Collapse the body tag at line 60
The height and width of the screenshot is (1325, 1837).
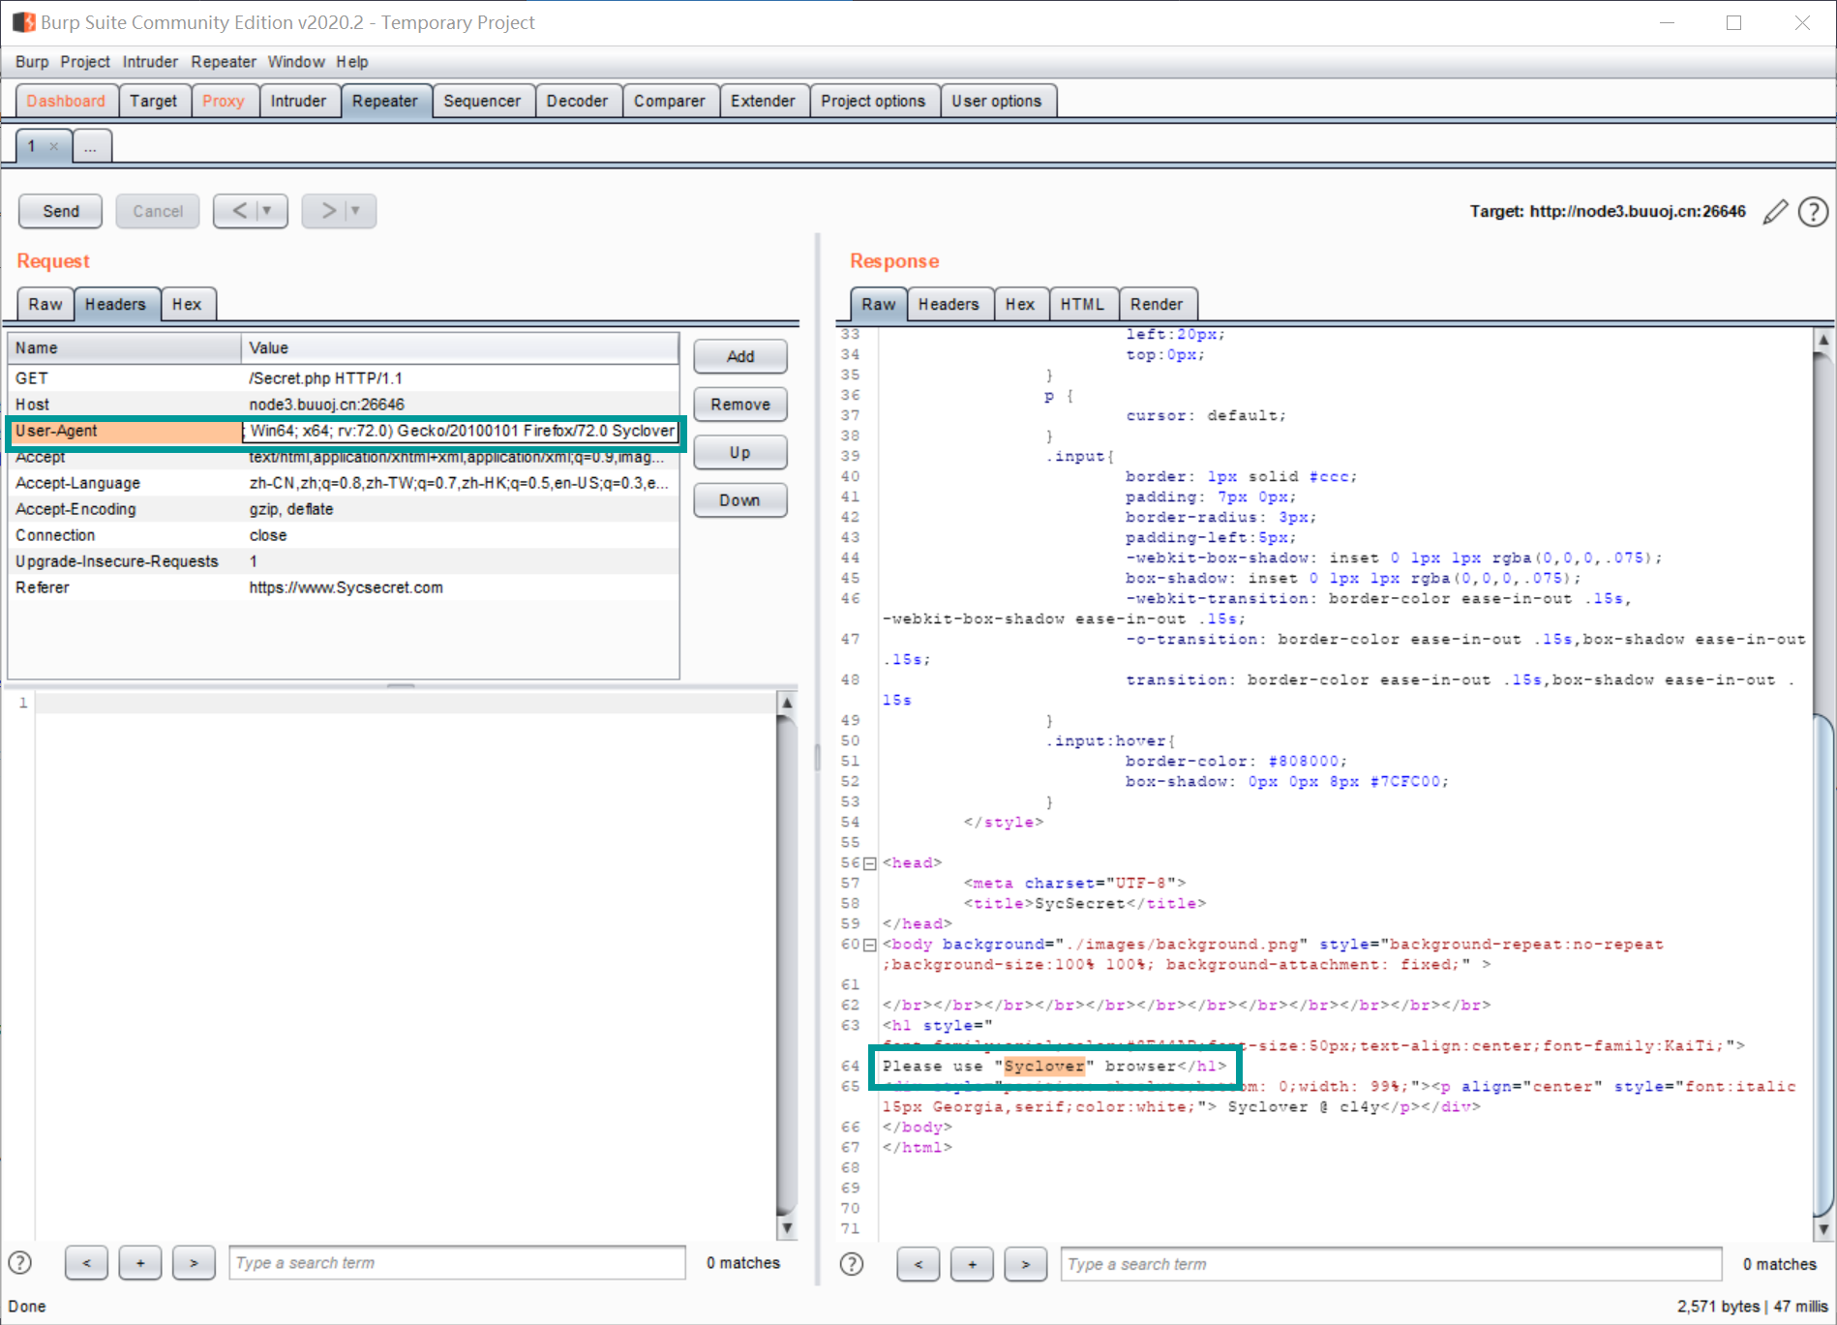point(869,945)
